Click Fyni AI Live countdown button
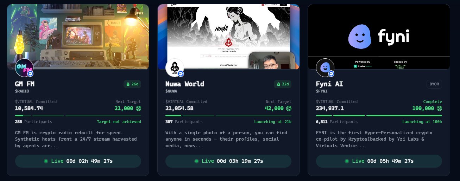This screenshot has height=181, width=460. point(379,161)
